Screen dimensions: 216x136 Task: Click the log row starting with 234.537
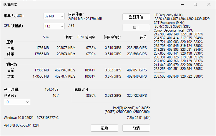point(178,38)
